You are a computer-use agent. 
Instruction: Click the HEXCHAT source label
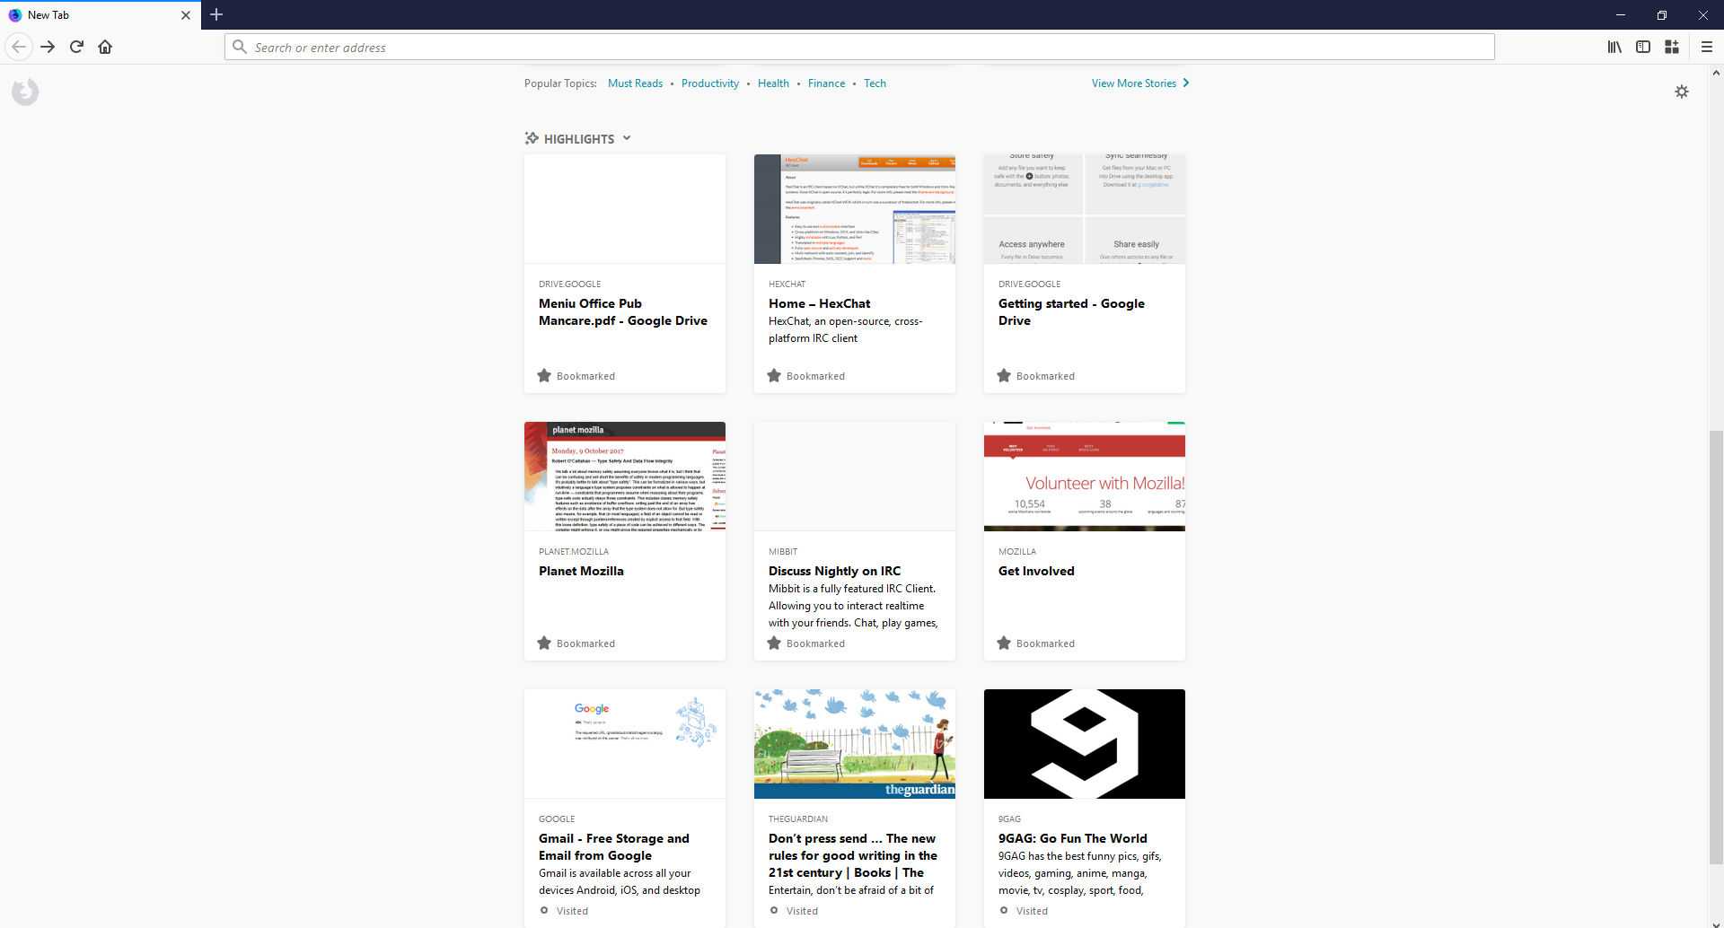787,285
